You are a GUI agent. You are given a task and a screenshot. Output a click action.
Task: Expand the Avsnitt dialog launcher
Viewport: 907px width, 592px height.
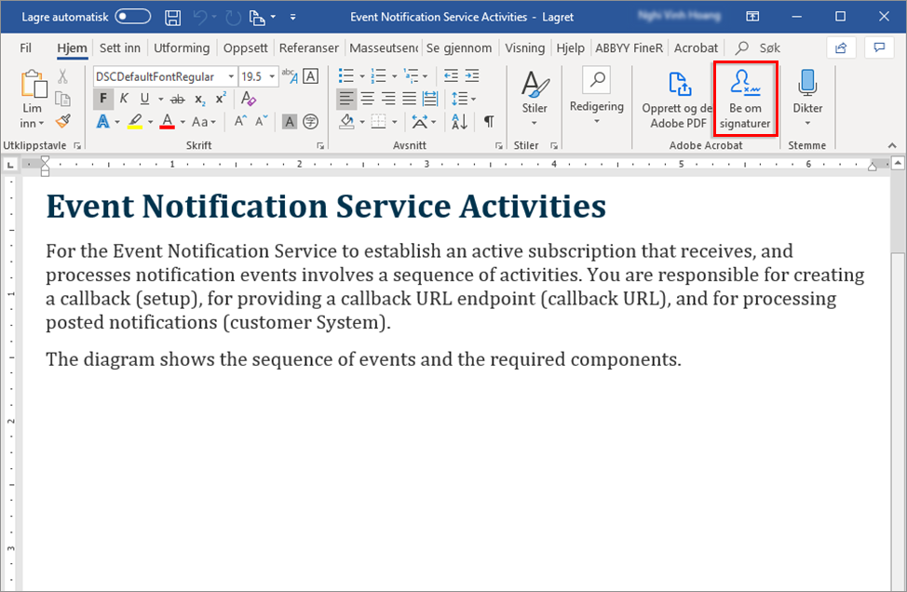tap(498, 146)
